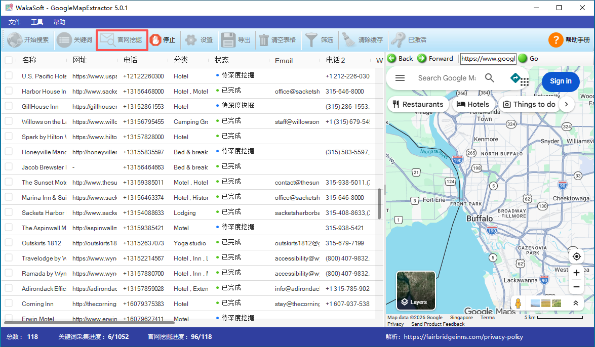595x347 pixels.
Task: Stop the task with the 停止 hand icon
Action: click(155, 40)
